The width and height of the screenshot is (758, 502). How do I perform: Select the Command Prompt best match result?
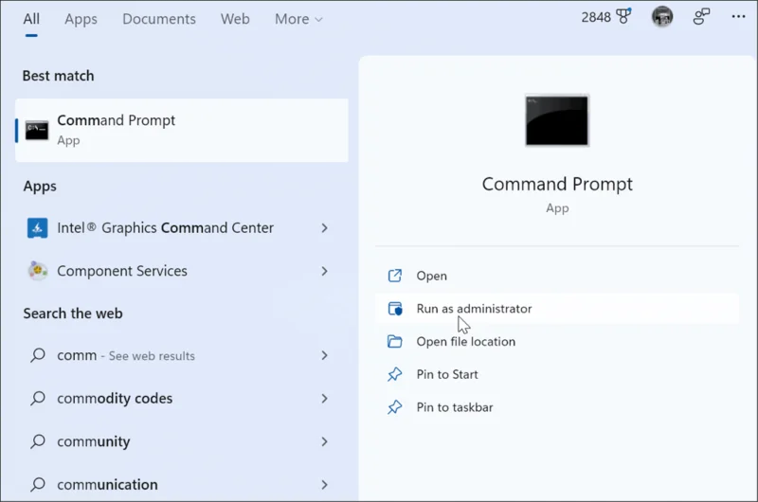coord(182,131)
